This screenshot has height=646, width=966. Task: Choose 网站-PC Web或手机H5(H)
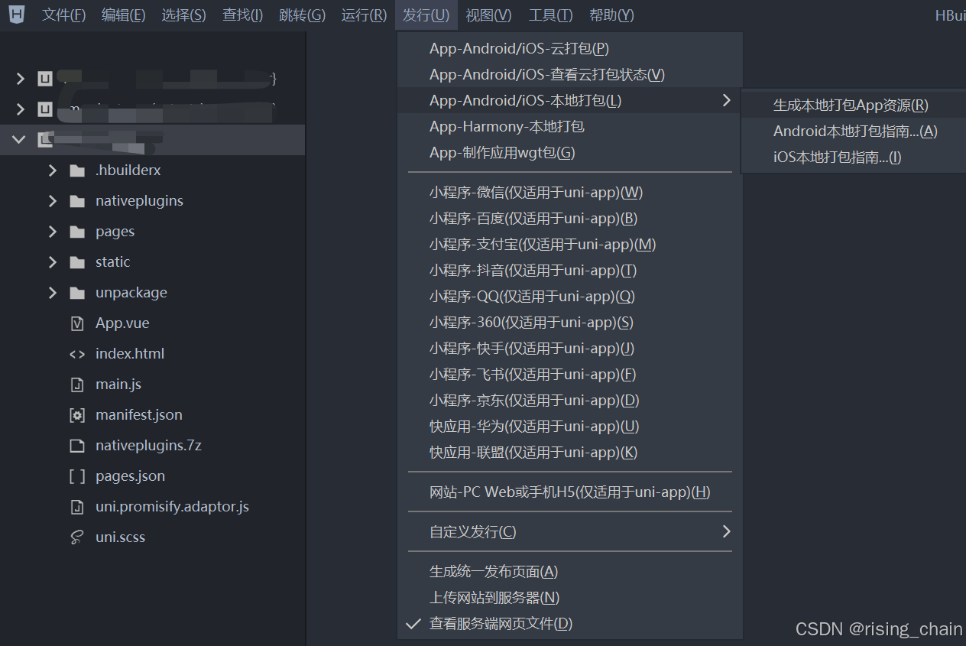(570, 492)
